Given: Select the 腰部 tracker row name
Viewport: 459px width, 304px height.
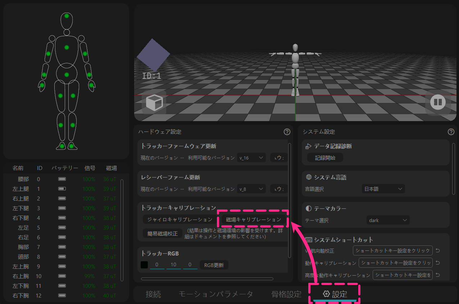Looking at the screenshot, I should (23, 179).
